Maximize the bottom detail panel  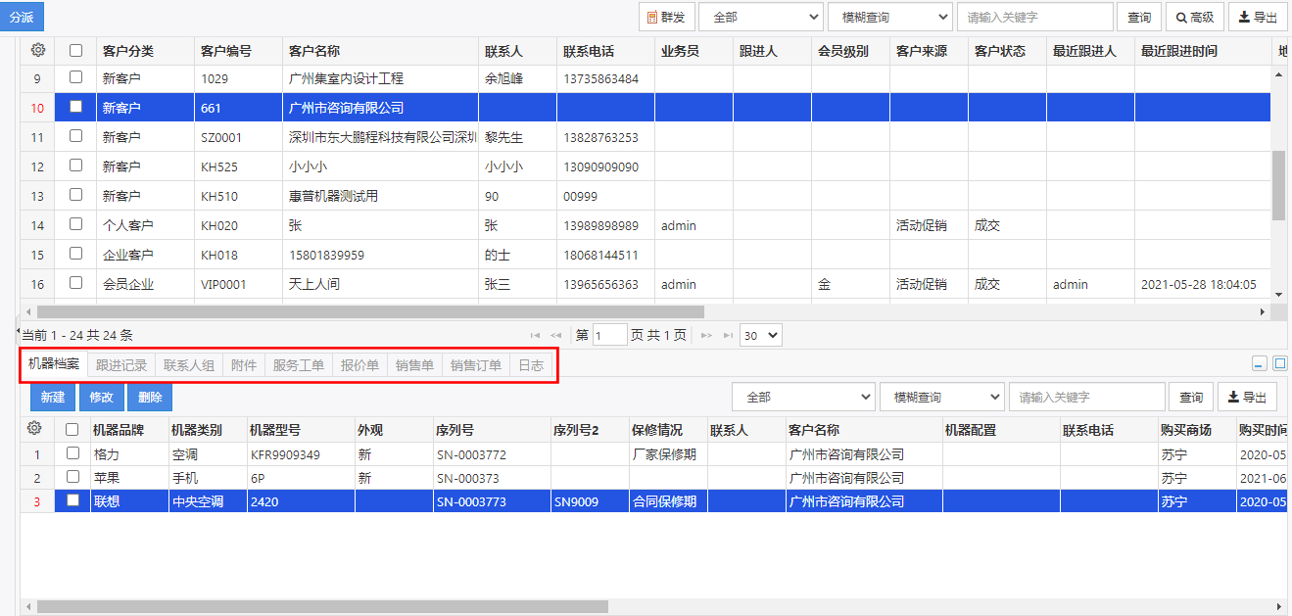click(1279, 363)
